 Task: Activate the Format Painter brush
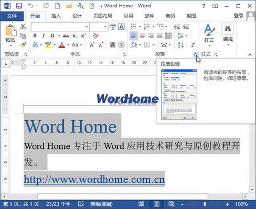tap(23, 45)
